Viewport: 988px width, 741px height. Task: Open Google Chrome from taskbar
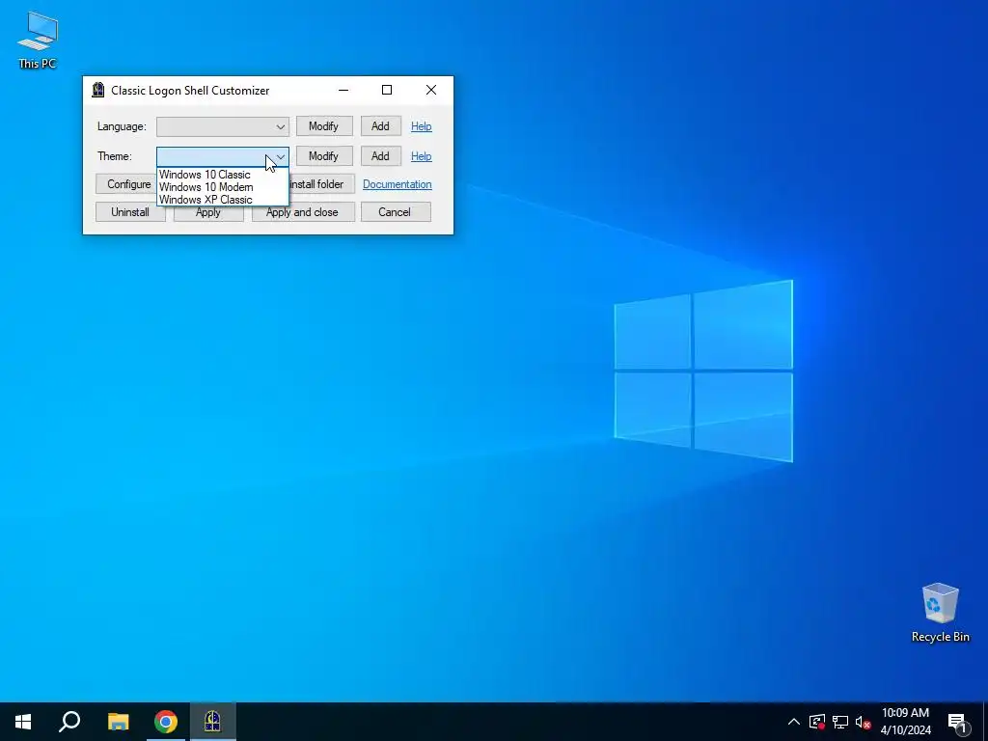[x=166, y=722]
